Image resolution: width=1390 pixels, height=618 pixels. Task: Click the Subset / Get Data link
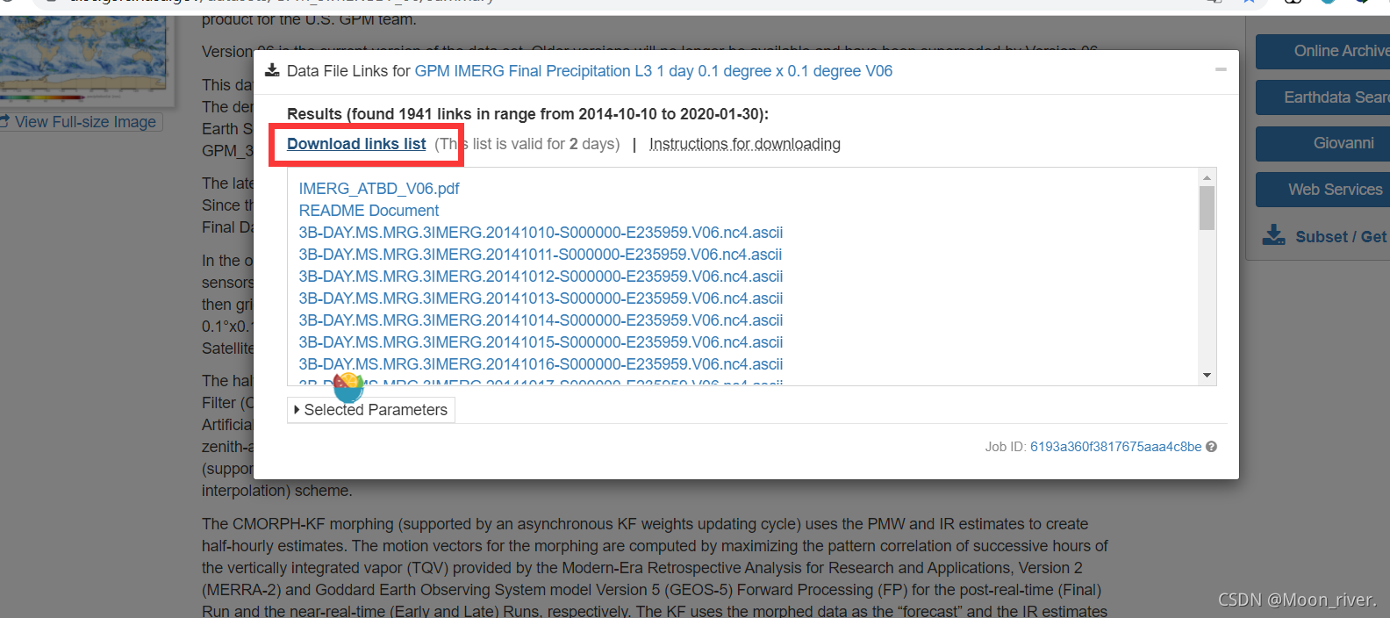[x=1342, y=237]
